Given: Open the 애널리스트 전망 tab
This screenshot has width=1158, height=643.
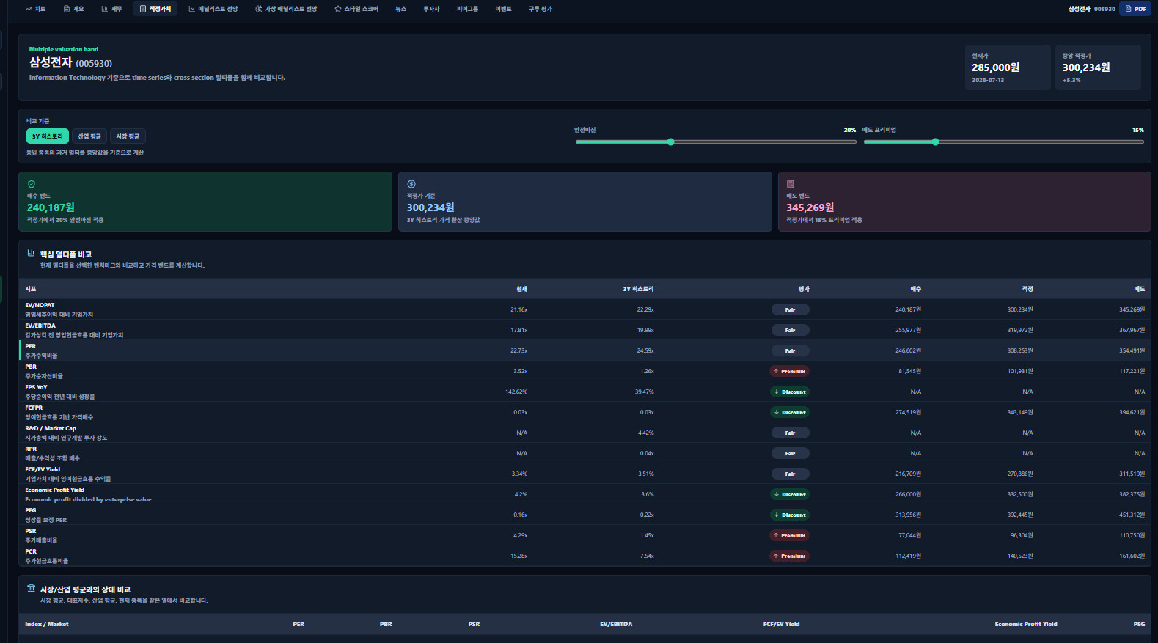Looking at the screenshot, I should tap(213, 9).
